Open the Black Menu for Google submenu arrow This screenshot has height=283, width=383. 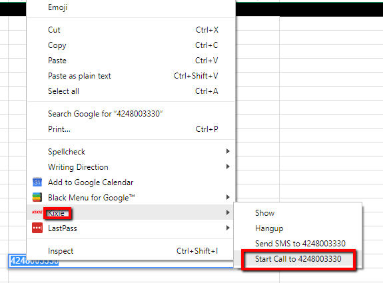[x=228, y=197]
